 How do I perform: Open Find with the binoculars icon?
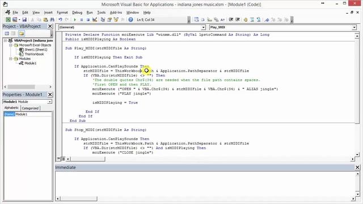point(52,20)
